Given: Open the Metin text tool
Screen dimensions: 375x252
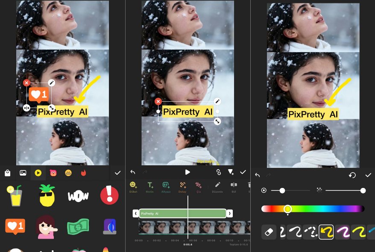Looking at the screenshot, I should point(150,187).
